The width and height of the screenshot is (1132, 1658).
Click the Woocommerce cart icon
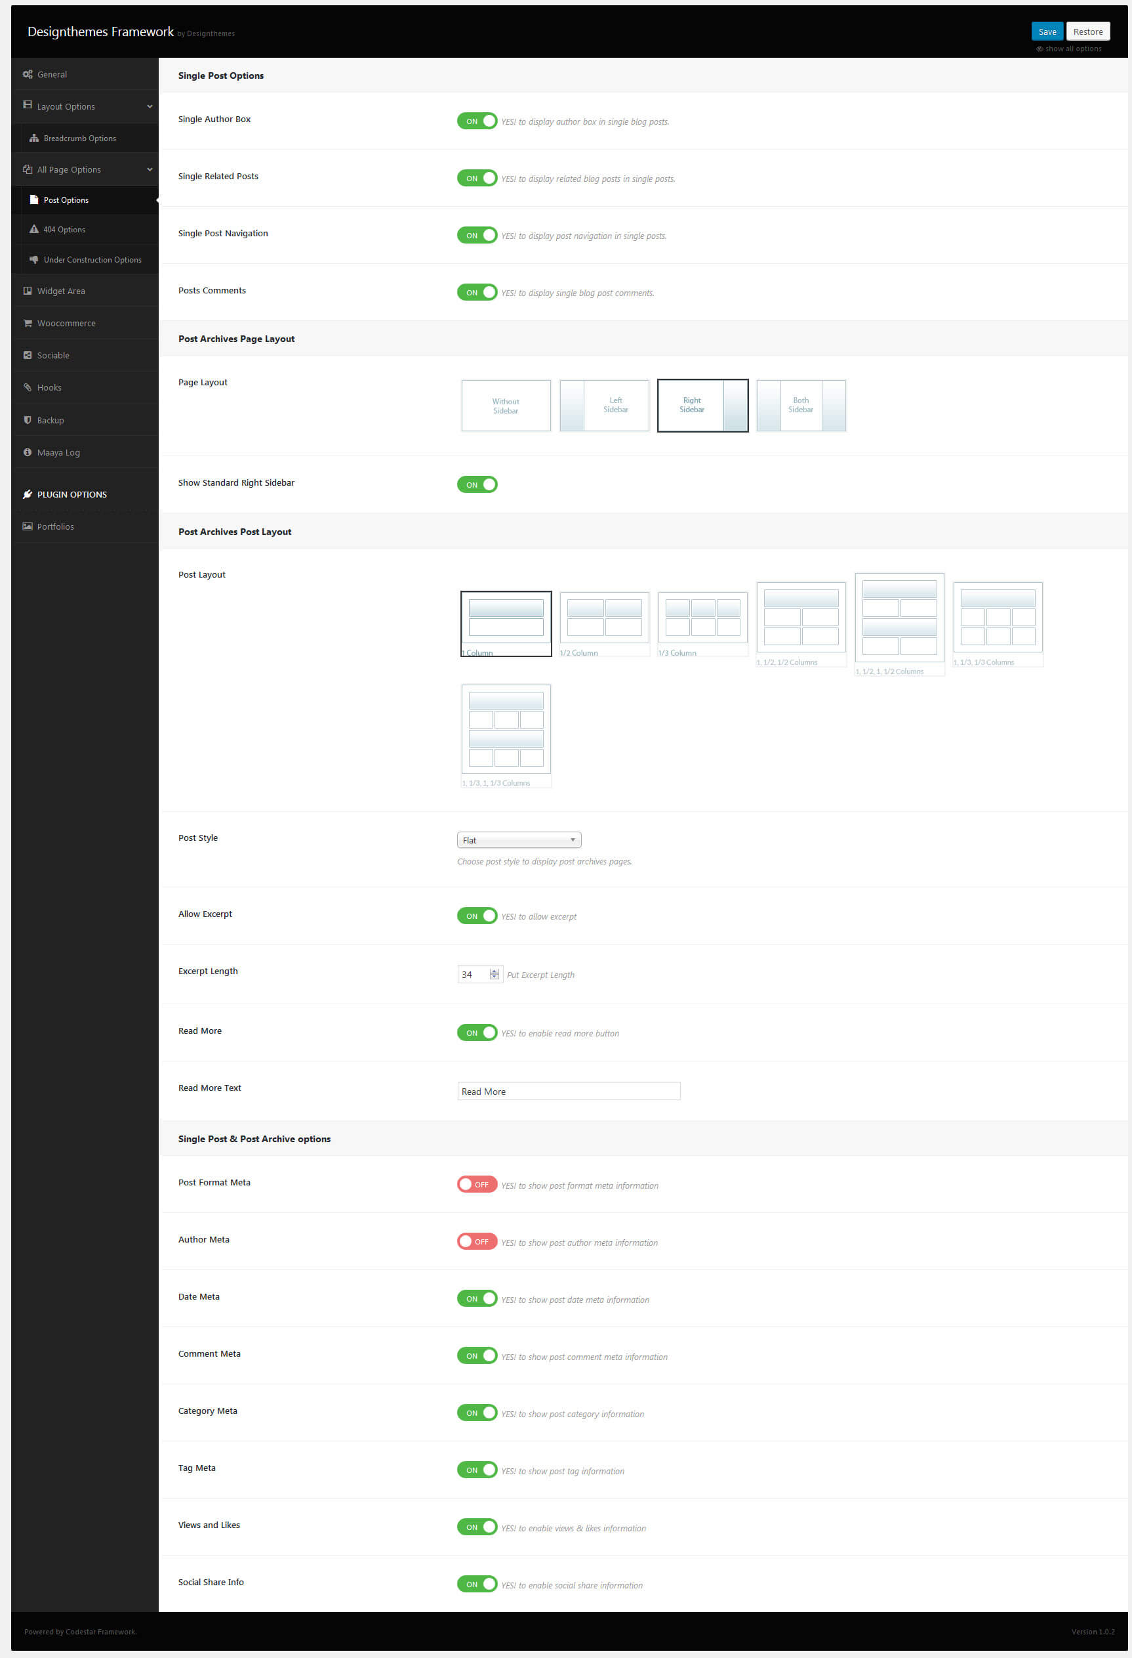27,323
